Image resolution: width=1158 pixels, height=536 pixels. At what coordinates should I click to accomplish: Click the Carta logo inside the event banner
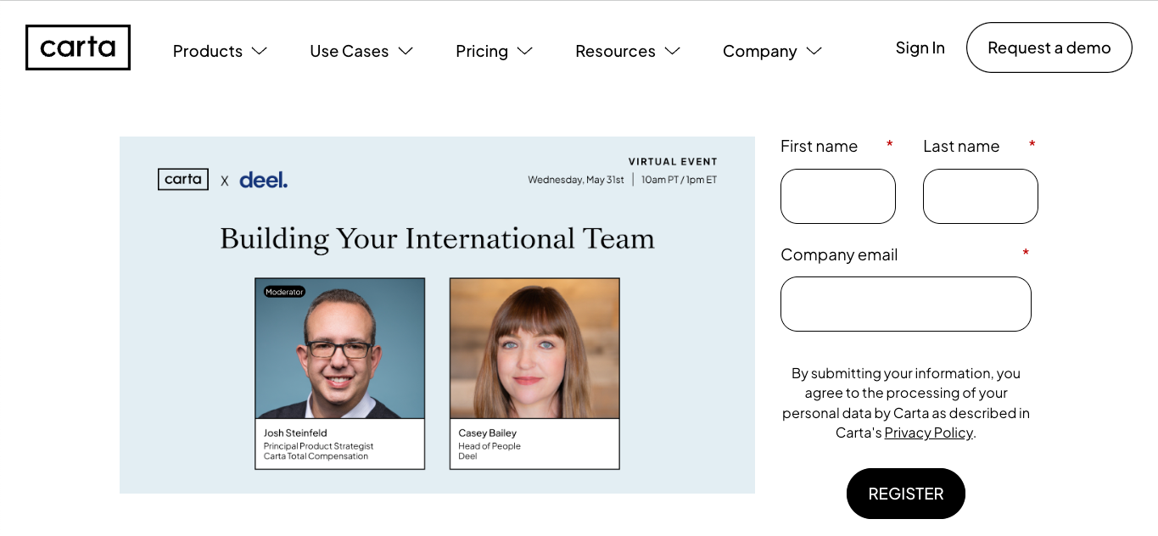tap(183, 179)
